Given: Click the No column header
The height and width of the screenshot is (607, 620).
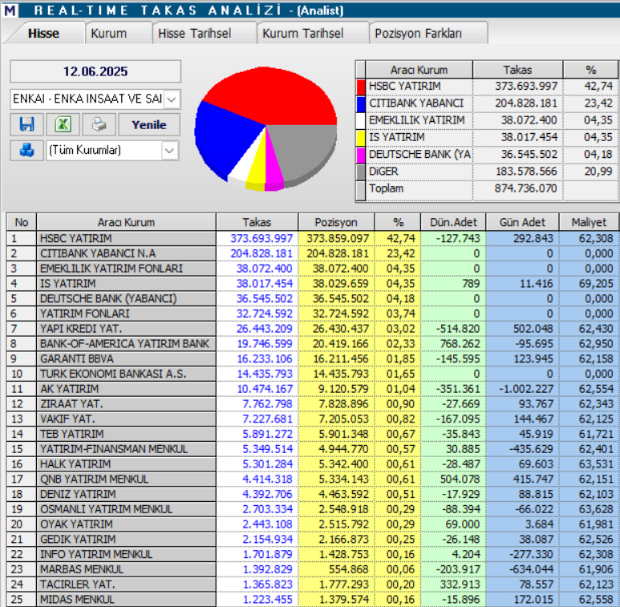Looking at the screenshot, I should pos(22,222).
